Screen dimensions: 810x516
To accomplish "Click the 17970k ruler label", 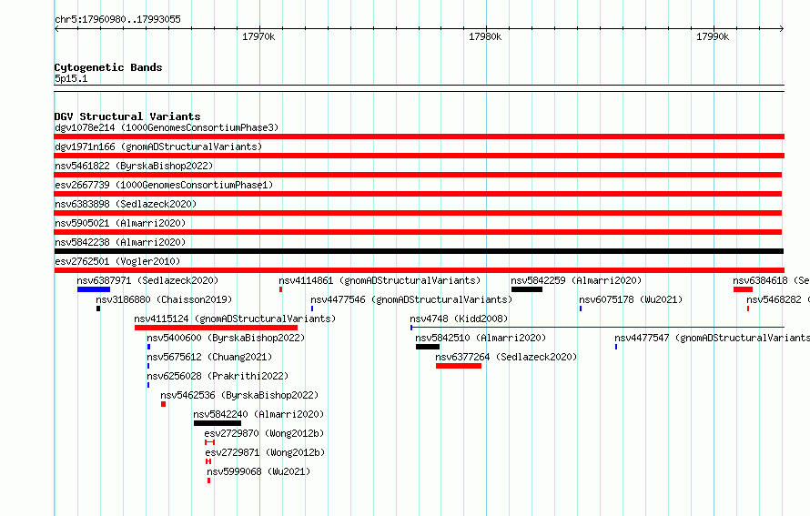I will pyautogui.click(x=258, y=36).
